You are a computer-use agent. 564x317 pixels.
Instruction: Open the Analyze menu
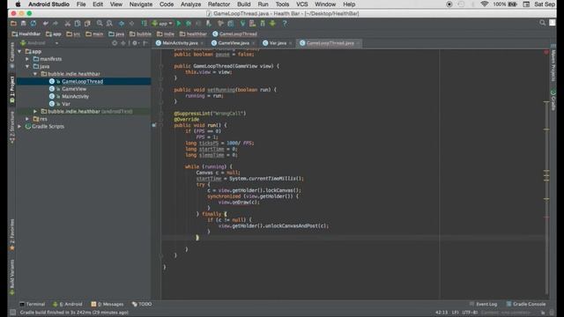coord(190,4)
